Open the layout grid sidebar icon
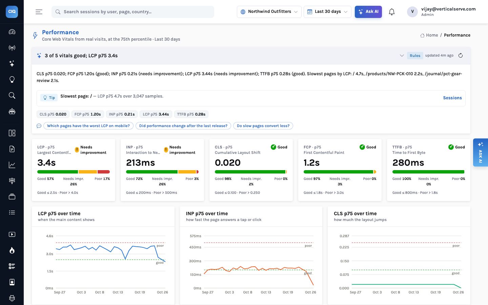Image resolution: width=488 pixels, height=305 pixels. click(x=12, y=133)
